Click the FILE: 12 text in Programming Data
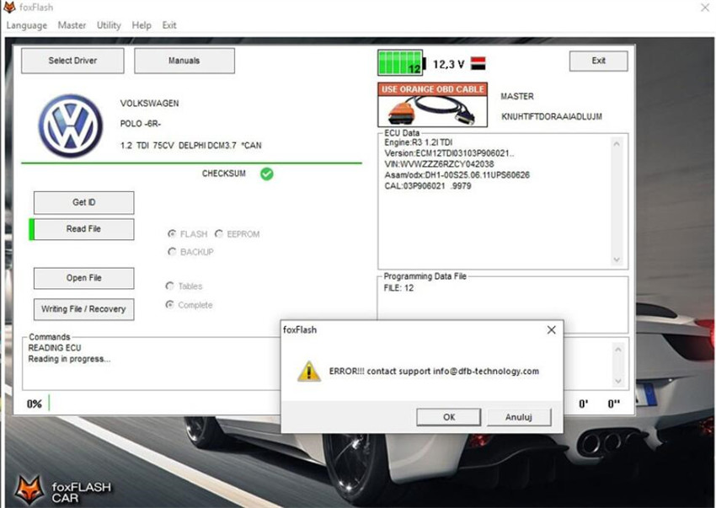The width and height of the screenshot is (716, 508). coord(398,288)
